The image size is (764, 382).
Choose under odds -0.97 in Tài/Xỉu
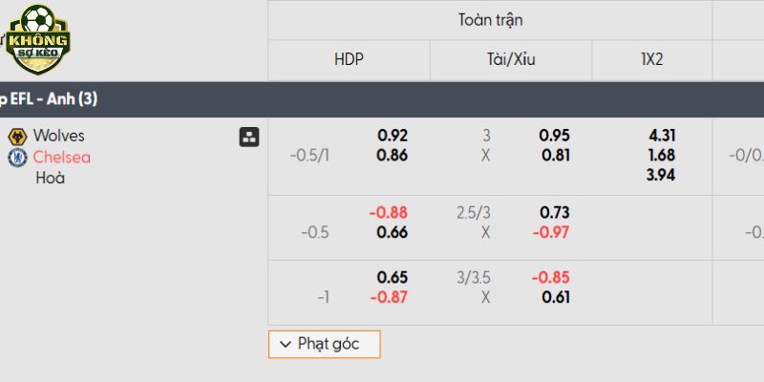click(551, 232)
